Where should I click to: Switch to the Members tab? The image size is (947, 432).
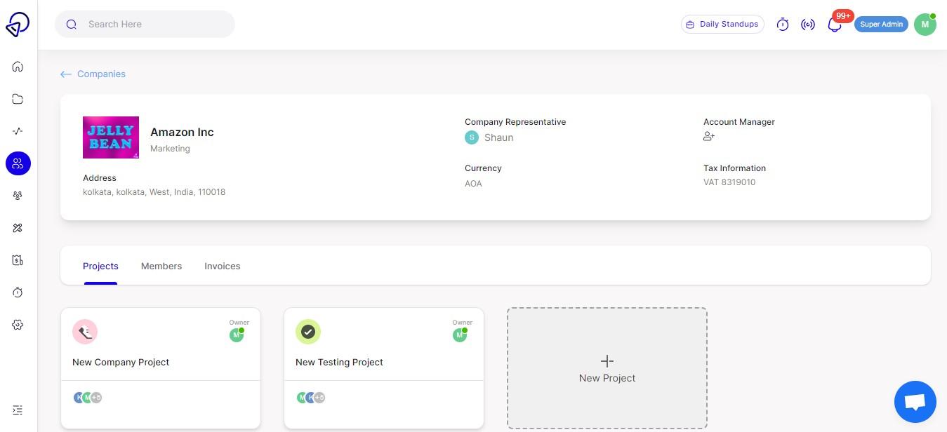pos(161,266)
